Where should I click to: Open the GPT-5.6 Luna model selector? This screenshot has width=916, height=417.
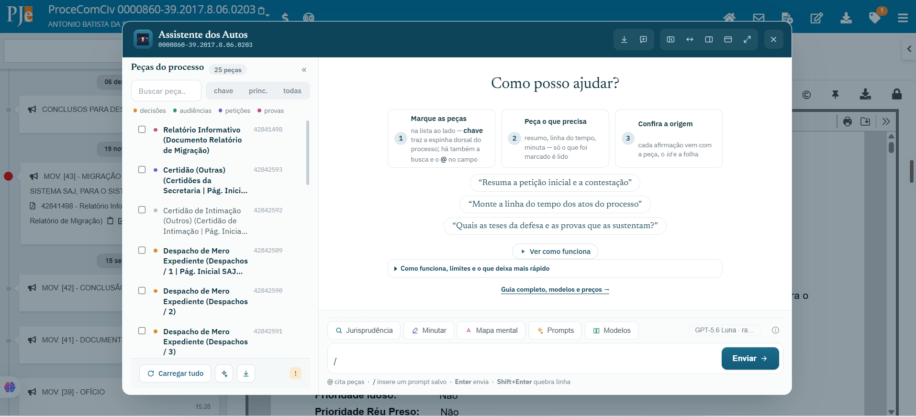(725, 330)
